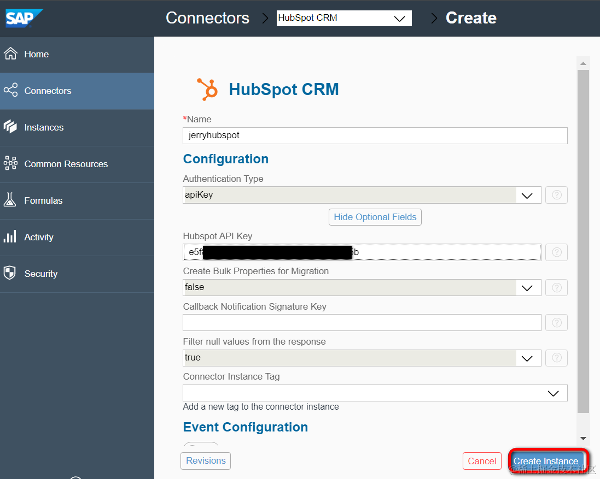Screen dimensions: 600x479
Task: Click the HubSpot sprocket logo icon
Action: (207, 90)
